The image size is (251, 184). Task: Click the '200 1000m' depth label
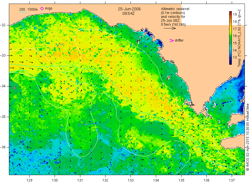(x=28, y=9)
